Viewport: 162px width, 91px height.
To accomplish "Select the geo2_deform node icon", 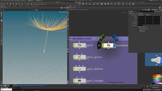I will coord(79,69).
